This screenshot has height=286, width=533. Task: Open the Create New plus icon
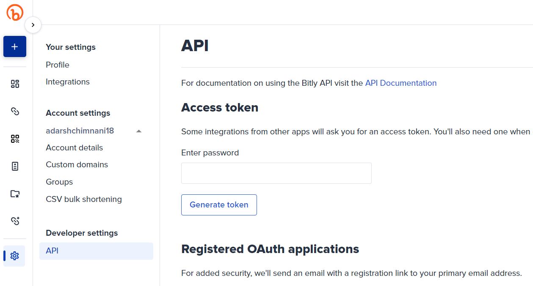[14, 46]
